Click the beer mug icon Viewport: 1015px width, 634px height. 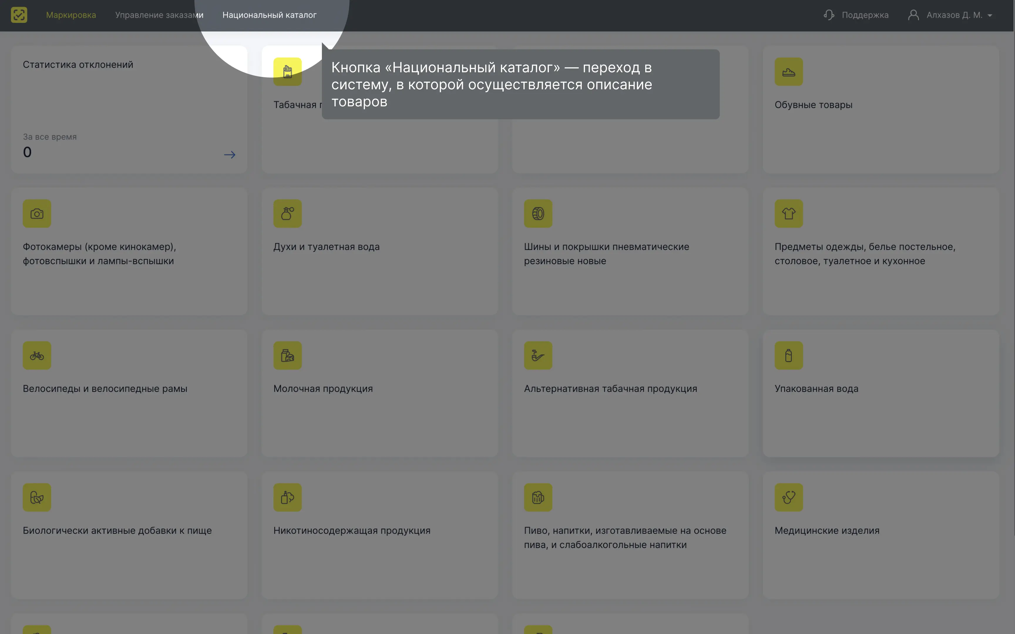pyautogui.click(x=538, y=497)
